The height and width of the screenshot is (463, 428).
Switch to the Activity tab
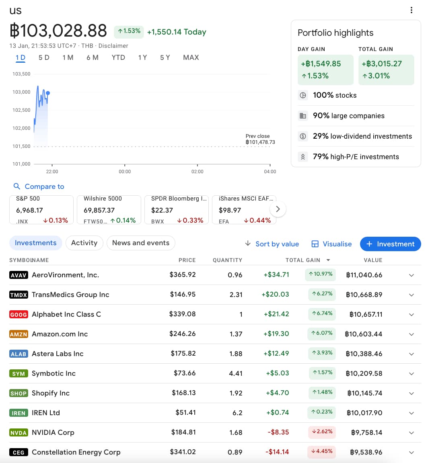(x=84, y=243)
